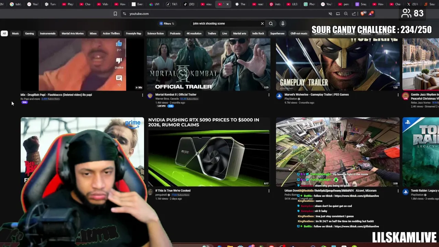The height and width of the screenshot is (247, 439).
Task: Select the 4K resolution chip
Action: [194, 33]
